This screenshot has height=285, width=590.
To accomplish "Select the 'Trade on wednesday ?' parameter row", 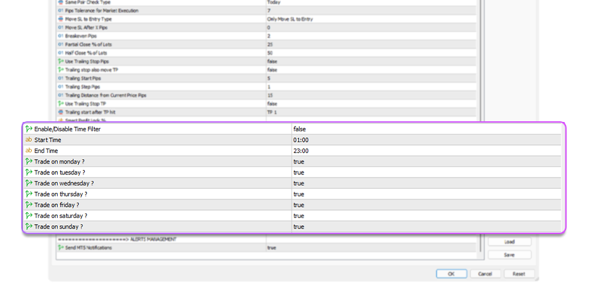I will [64, 183].
